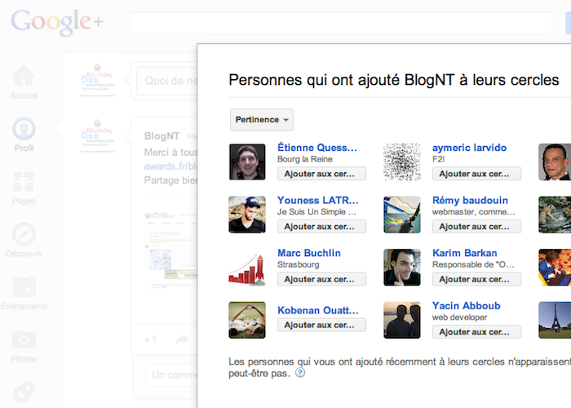
Task: Open Marc Buchlin profile link
Action: (309, 253)
